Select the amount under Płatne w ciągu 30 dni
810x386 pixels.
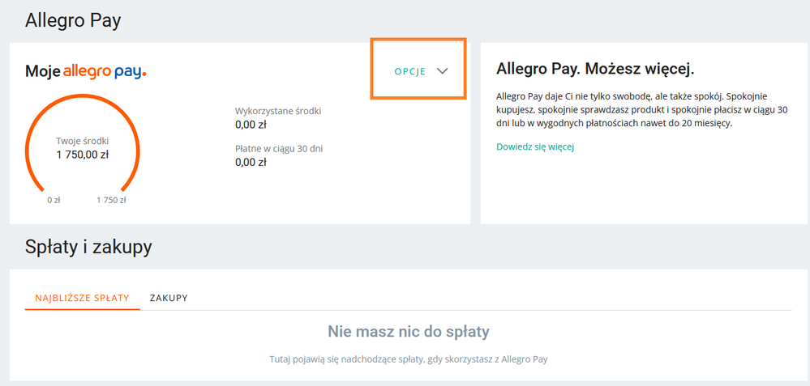click(251, 162)
